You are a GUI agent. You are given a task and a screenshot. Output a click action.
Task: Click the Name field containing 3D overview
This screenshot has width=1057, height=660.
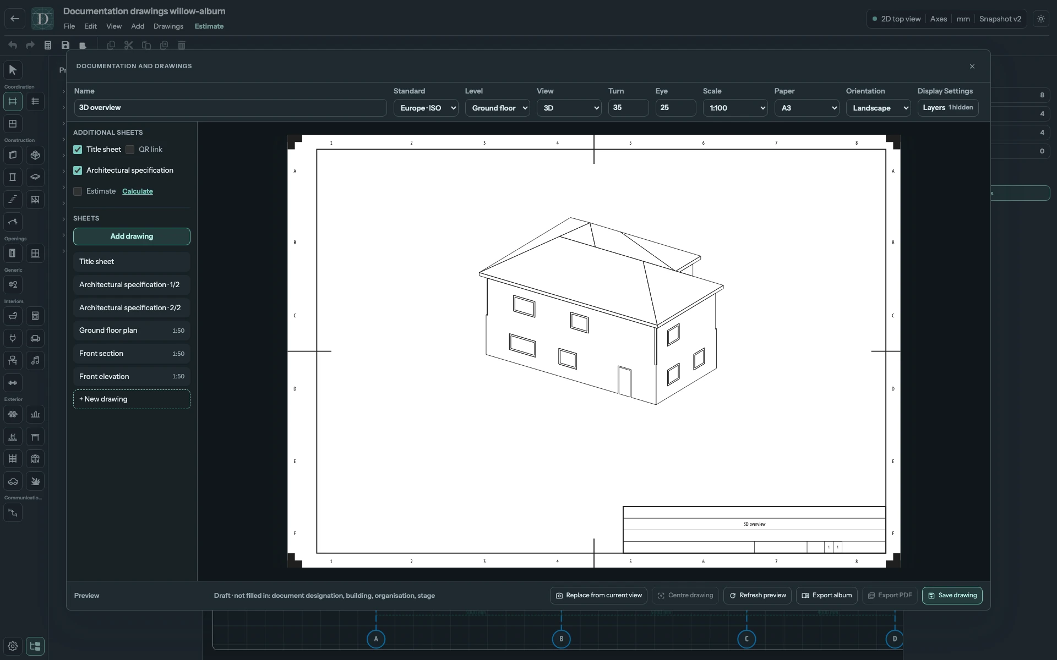point(230,108)
